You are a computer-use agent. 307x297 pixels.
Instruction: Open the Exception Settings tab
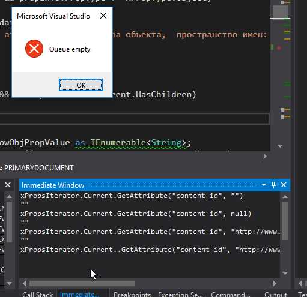(180, 294)
